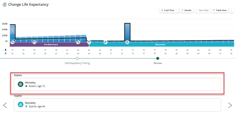Viewport: 235px width, 115px height.
Task: Select the Review step circle
Action: click(x=158, y=58)
